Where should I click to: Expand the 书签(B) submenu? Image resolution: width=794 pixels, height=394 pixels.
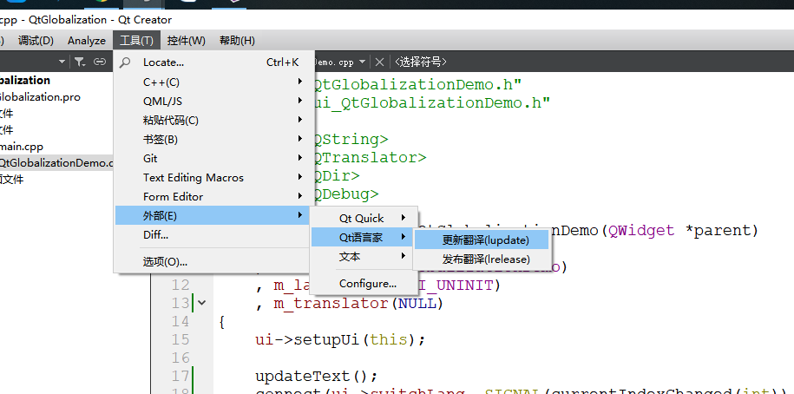point(213,139)
